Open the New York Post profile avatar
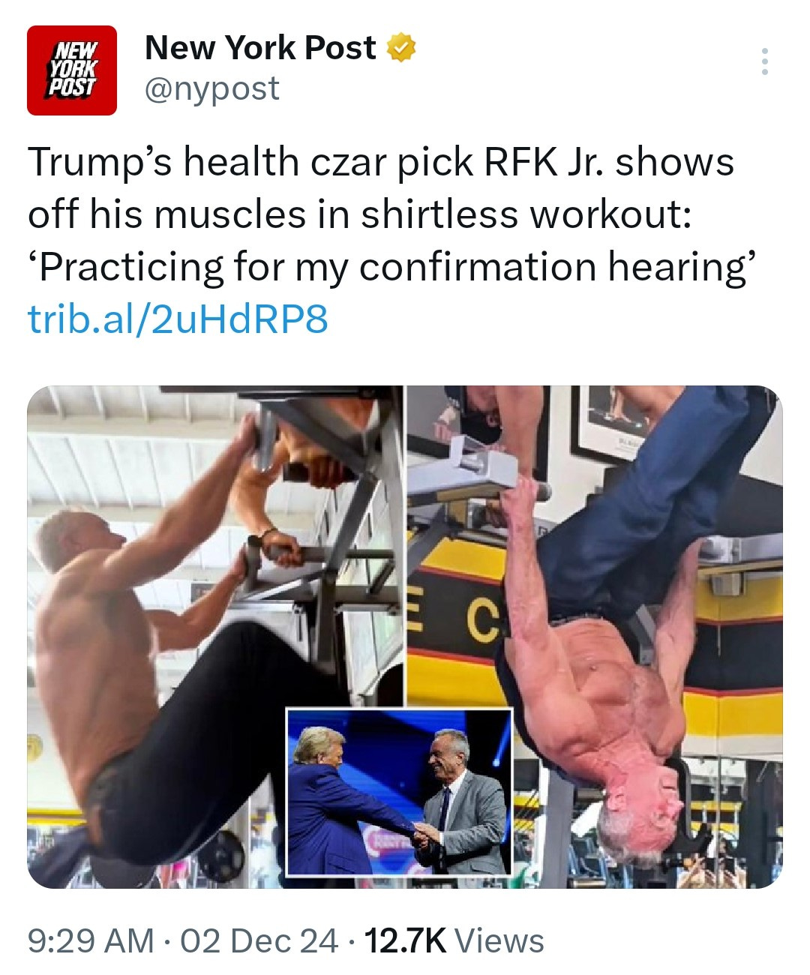The width and height of the screenshot is (810, 975). click(x=72, y=70)
